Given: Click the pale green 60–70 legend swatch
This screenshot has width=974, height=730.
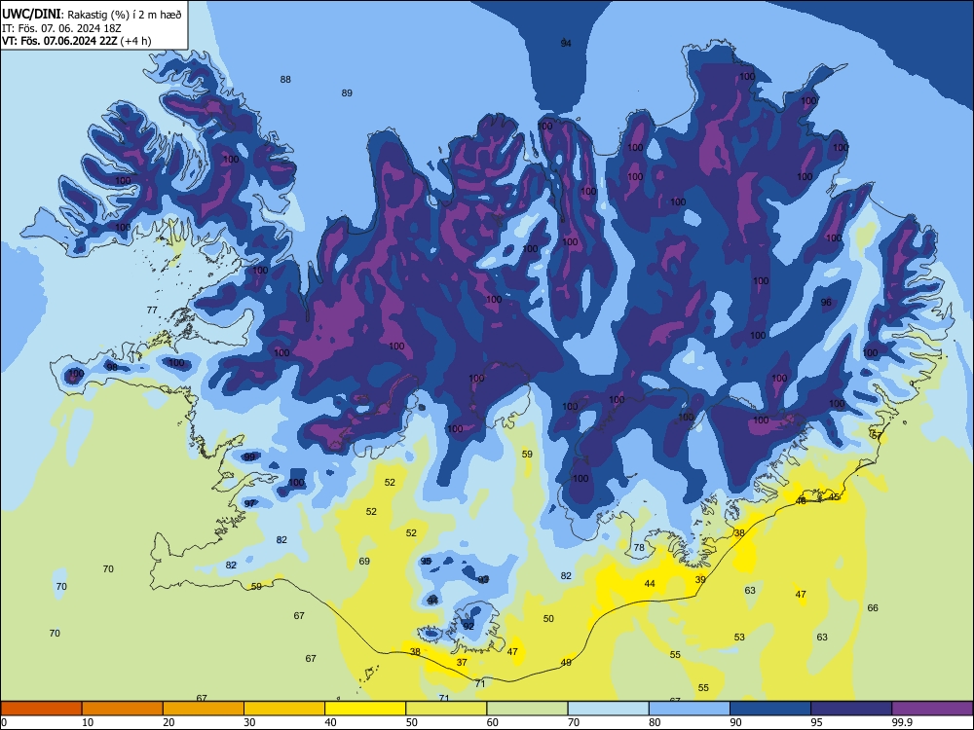Looking at the screenshot, I should coord(527,709).
